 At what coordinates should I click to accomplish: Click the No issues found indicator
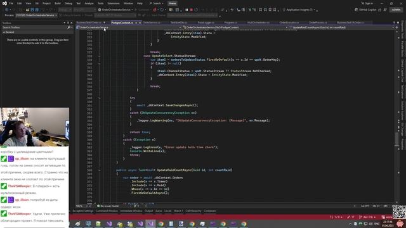(108, 206)
